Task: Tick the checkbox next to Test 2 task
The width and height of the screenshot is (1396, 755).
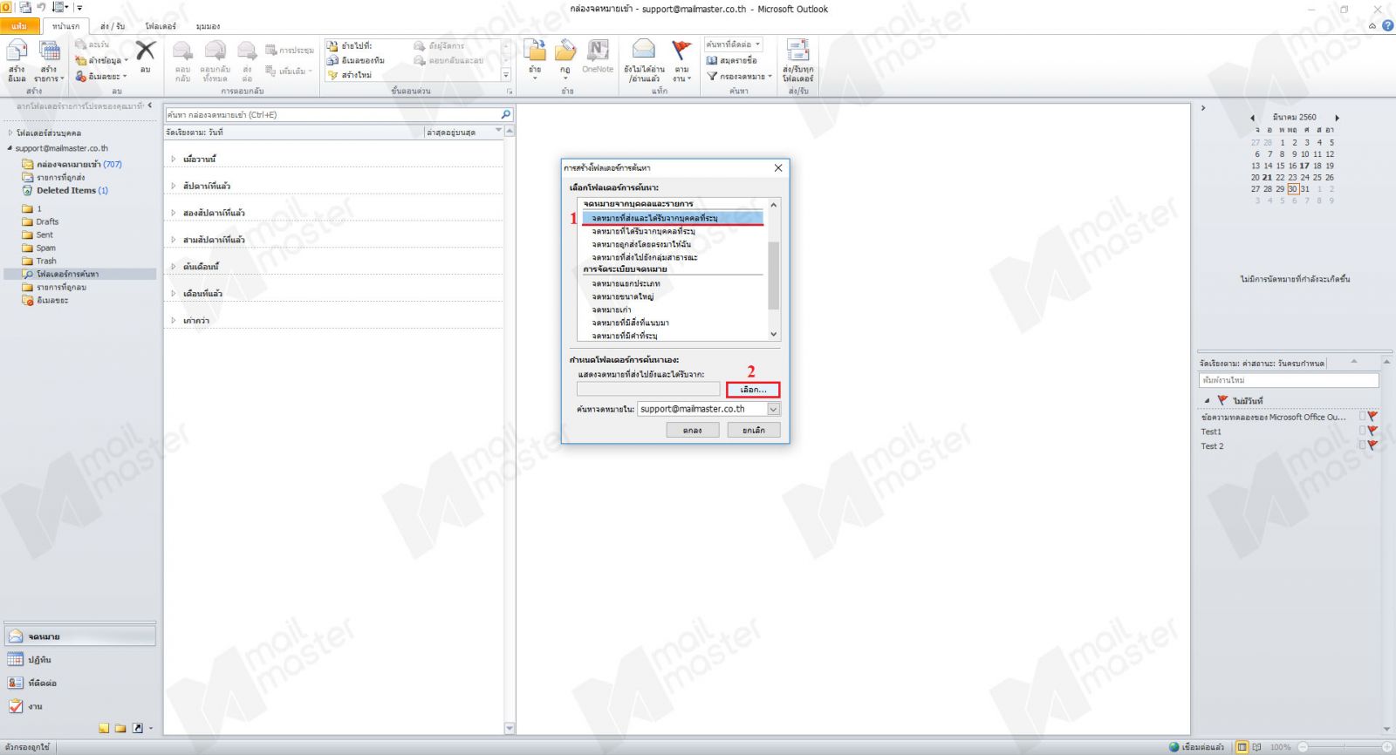Action: pos(1362,446)
